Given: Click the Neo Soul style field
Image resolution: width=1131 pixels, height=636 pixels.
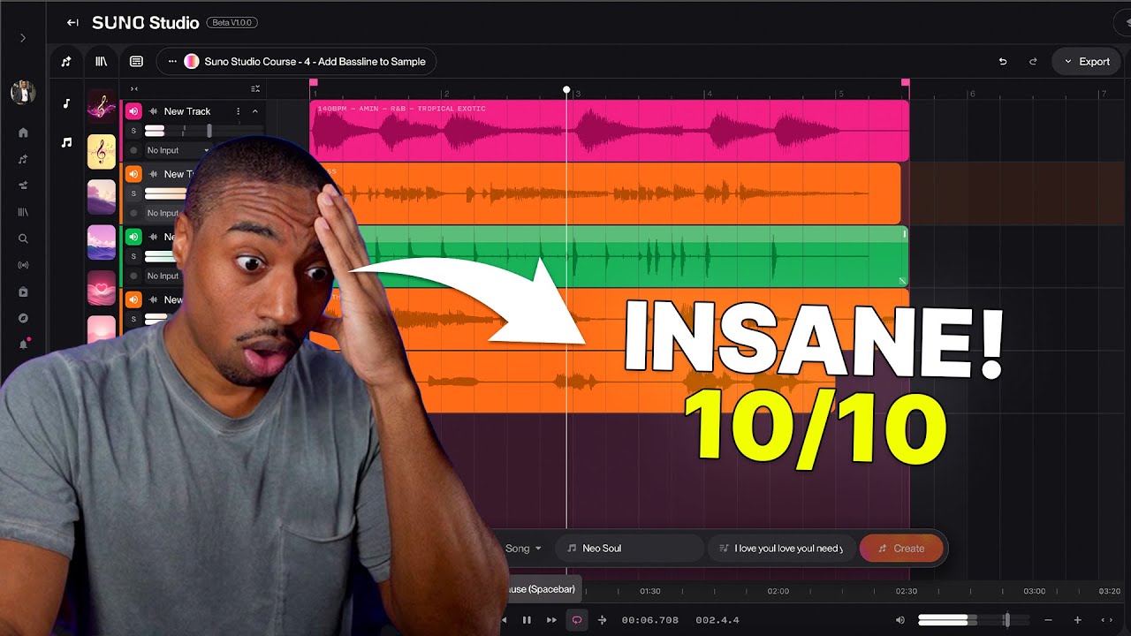Looking at the screenshot, I should coord(631,549).
